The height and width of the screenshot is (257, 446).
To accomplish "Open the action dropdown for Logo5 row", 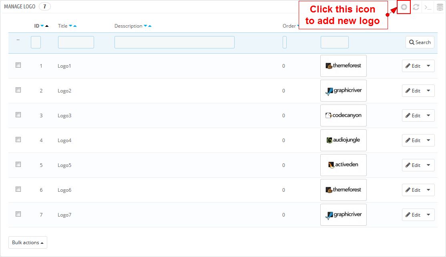I will coord(428,165).
